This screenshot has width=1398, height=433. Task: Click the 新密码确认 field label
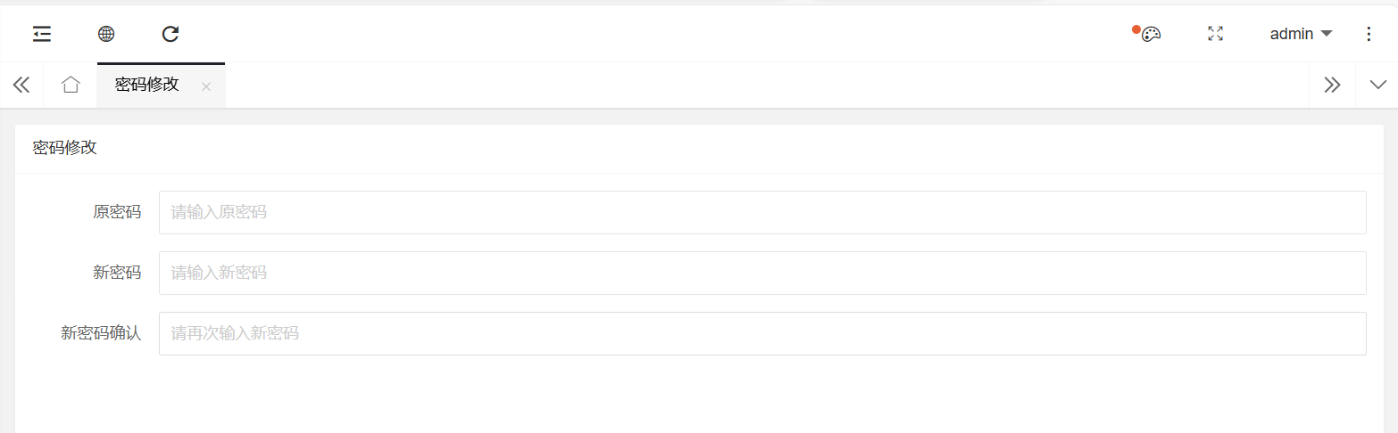101,333
